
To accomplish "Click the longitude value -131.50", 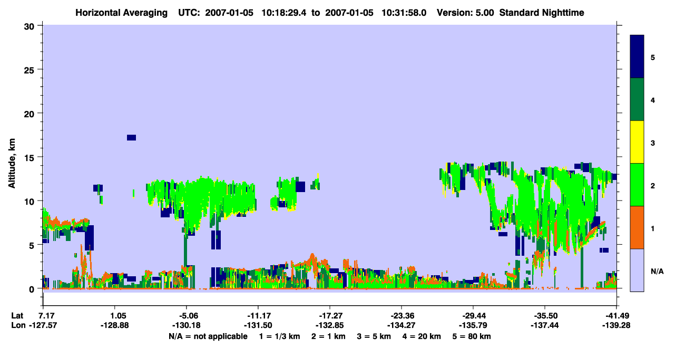I will click(258, 326).
